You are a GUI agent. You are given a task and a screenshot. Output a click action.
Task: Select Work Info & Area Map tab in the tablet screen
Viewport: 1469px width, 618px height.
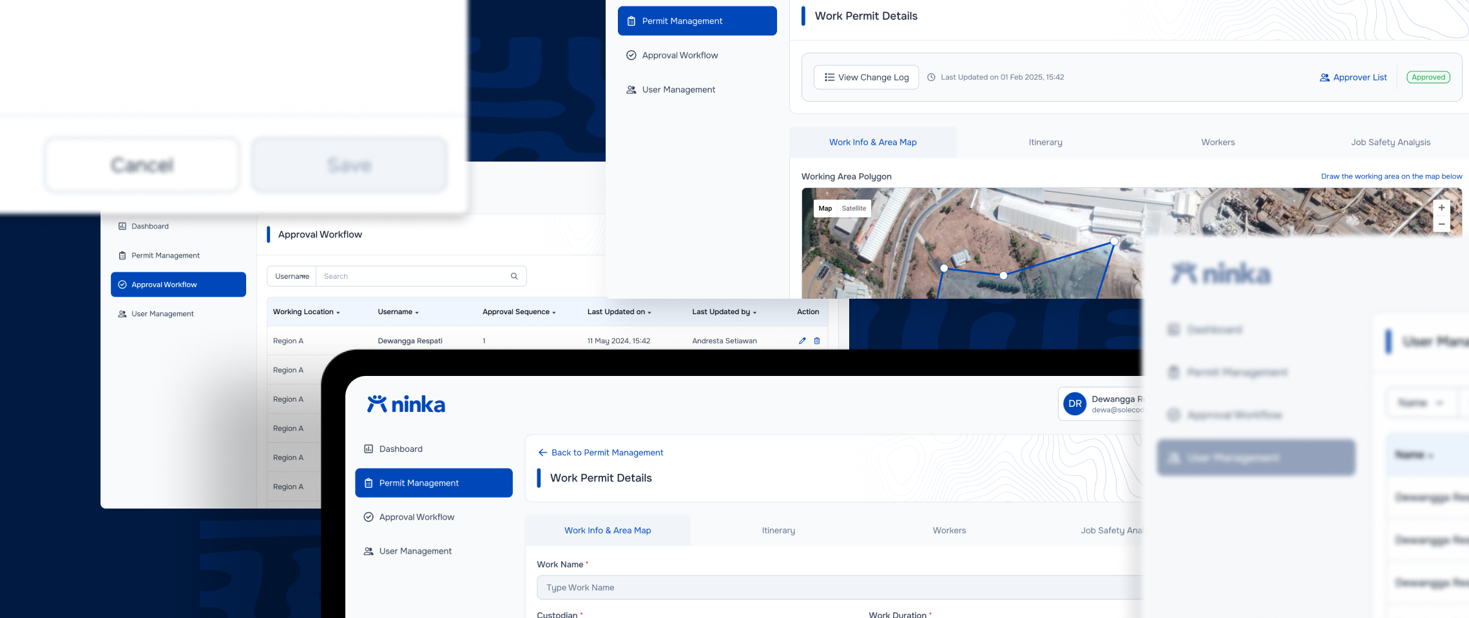[608, 530]
